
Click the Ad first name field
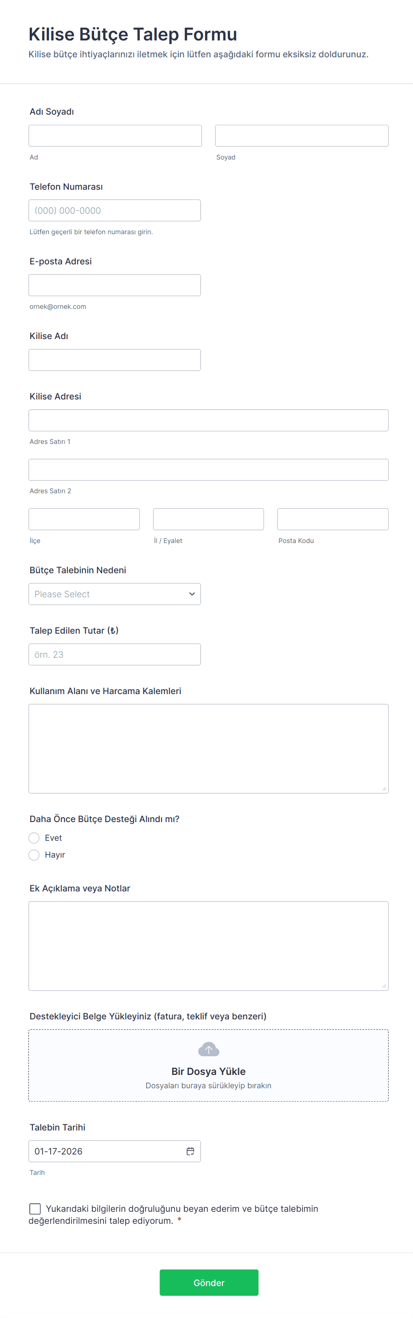(115, 136)
